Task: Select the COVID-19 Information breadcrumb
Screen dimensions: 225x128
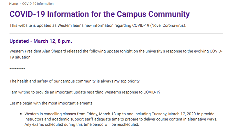Action: click(38, 4)
